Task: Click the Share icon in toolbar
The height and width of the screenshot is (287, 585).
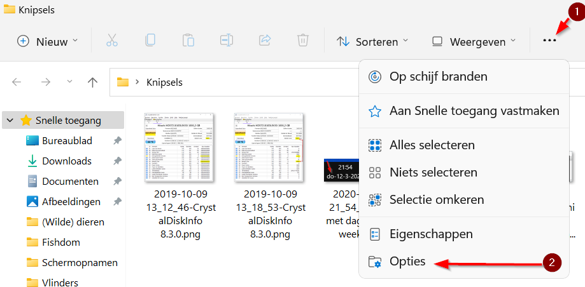Action: [x=265, y=41]
